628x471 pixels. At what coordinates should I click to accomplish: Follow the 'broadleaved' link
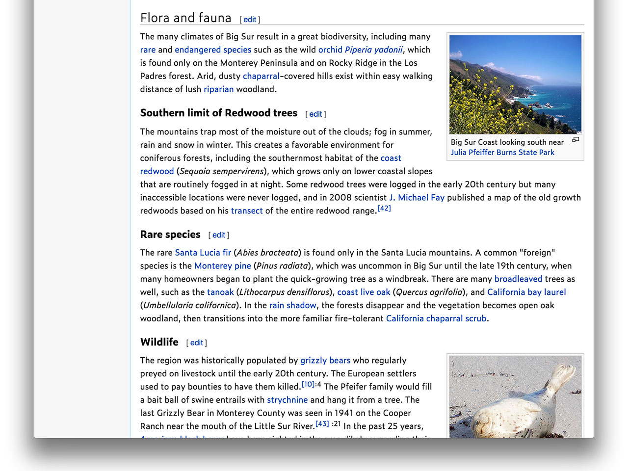click(x=519, y=279)
